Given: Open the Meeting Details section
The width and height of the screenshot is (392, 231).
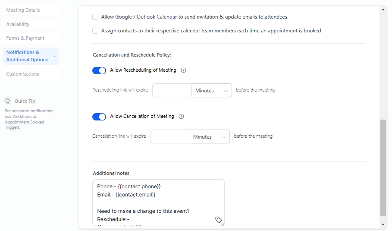Looking at the screenshot, I should pos(23,10).
